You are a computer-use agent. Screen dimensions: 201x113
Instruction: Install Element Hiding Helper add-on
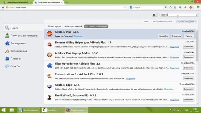tap(189, 47)
